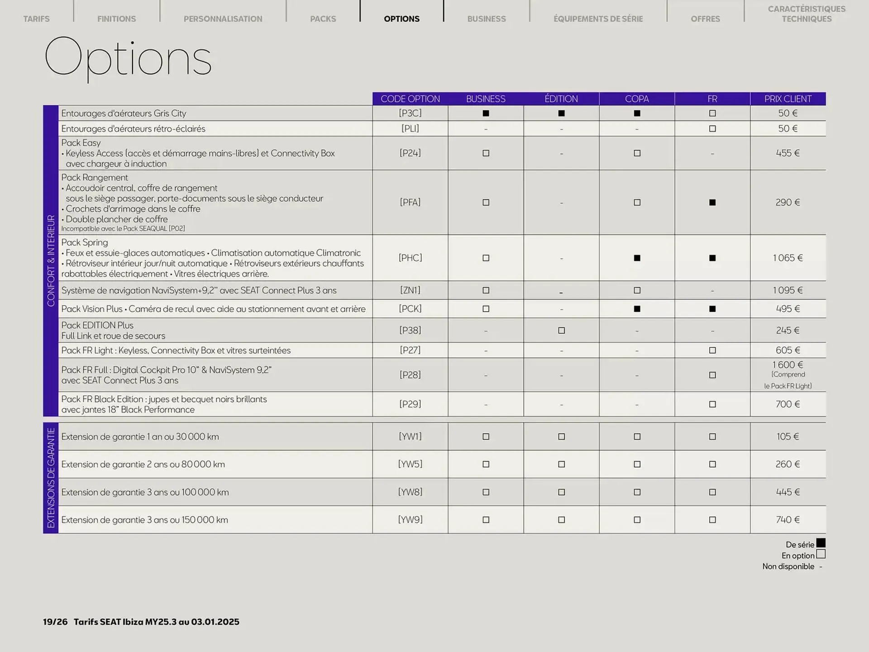This screenshot has height=652, width=869.
Task: Click the 1 600 € Pack FR Full price
Action: coord(788,365)
